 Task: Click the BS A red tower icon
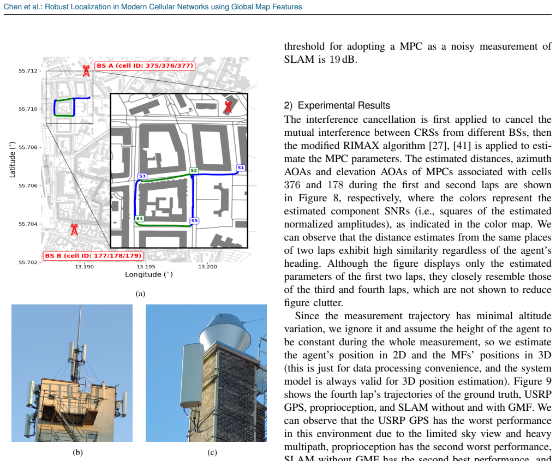[x=86, y=71]
